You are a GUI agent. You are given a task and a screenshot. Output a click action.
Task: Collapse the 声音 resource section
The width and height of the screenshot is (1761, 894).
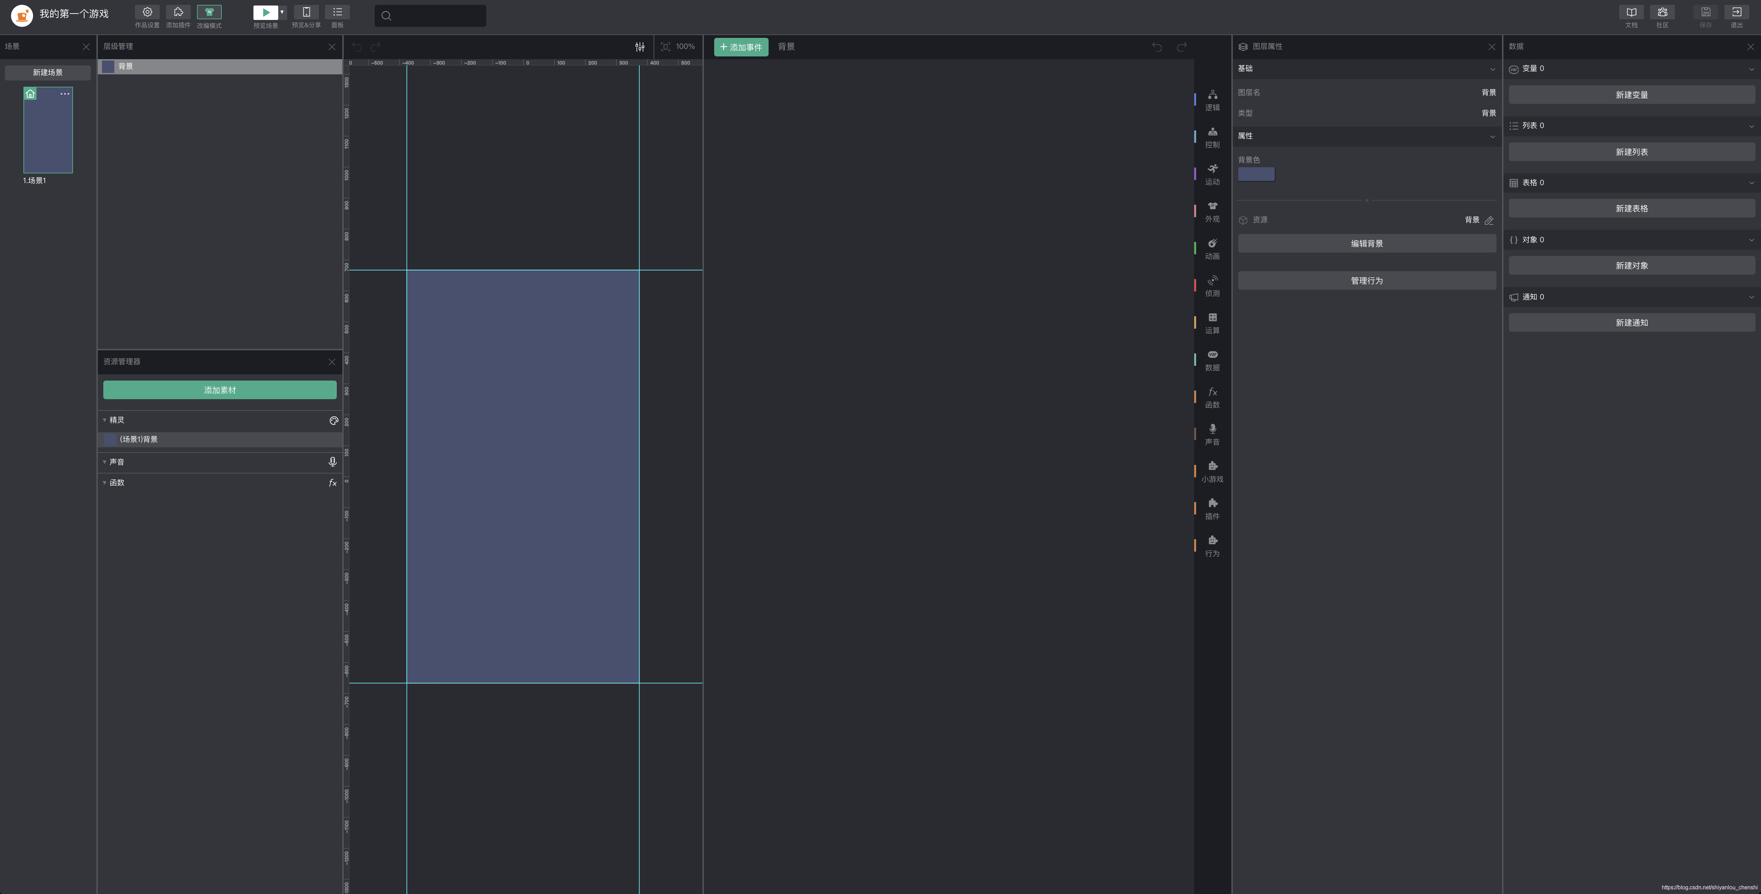105,462
